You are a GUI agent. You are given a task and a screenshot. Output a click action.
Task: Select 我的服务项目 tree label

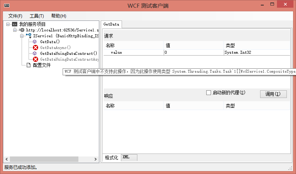pyautogui.click(x=33, y=24)
